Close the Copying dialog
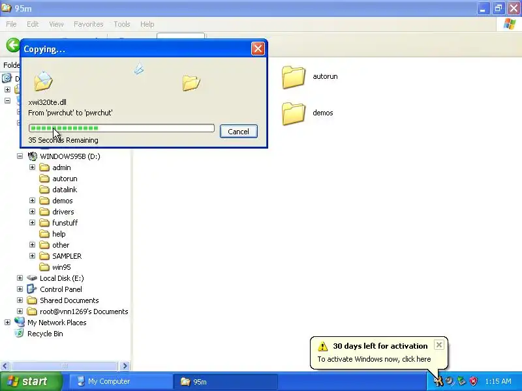The image size is (522, 391). 258,49
